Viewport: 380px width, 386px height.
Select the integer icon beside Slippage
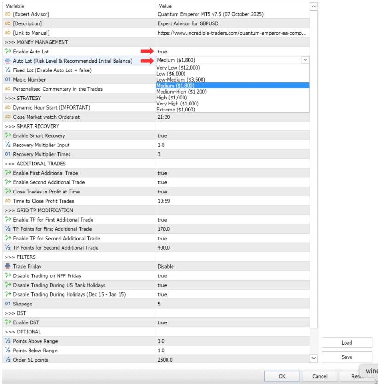(8, 304)
